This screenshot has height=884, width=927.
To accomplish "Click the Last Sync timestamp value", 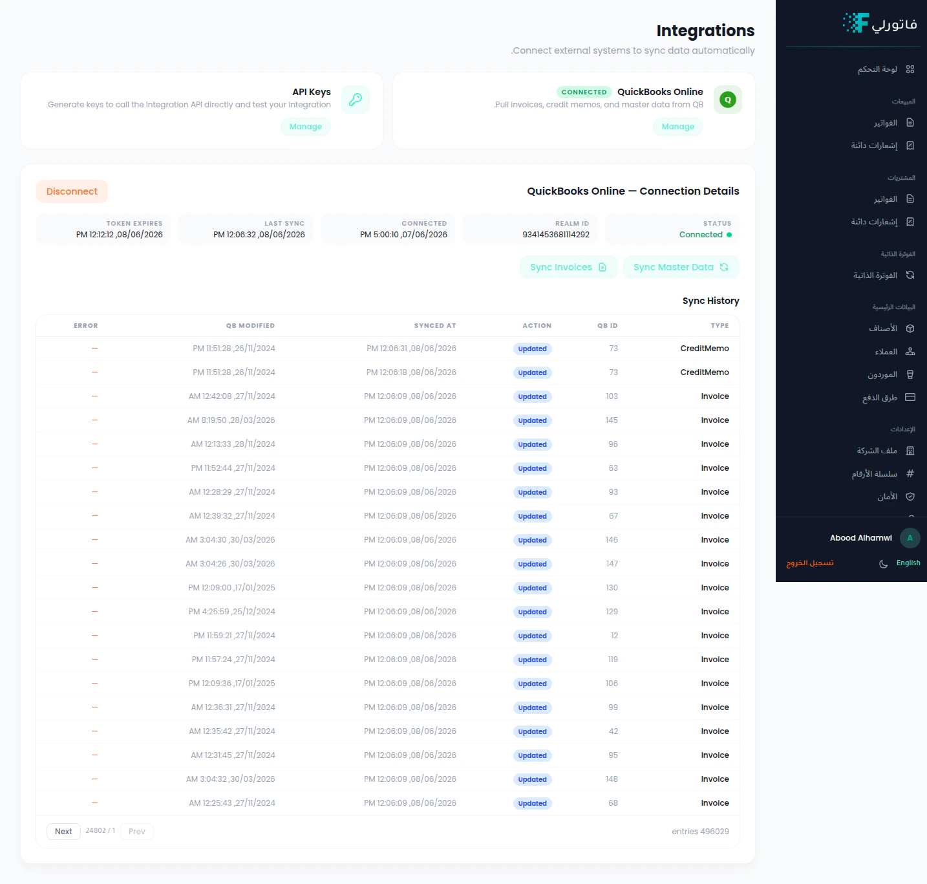I will [x=259, y=235].
